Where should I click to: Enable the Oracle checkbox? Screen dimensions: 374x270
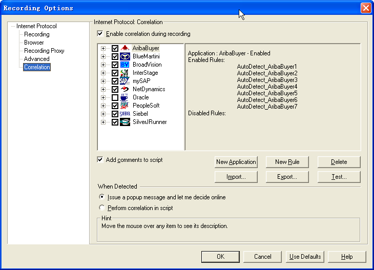pyautogui.click(x=115, y=97)
